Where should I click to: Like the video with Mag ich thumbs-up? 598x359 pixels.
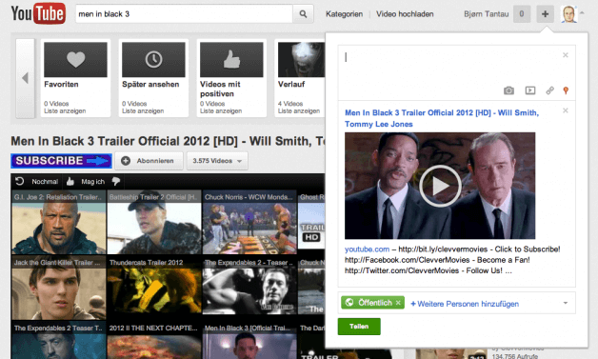(x=70, y=181)
